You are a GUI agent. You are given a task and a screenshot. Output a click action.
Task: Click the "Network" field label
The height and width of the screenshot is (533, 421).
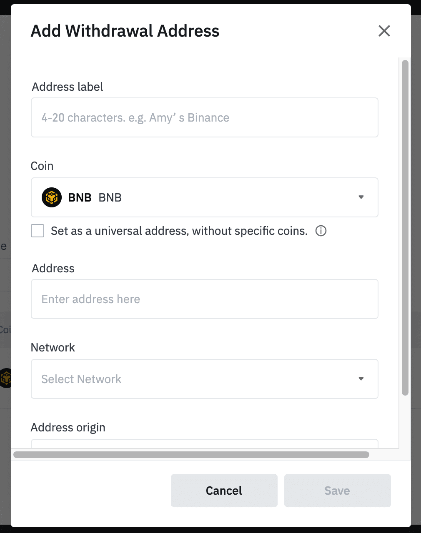tap(53, 348)
